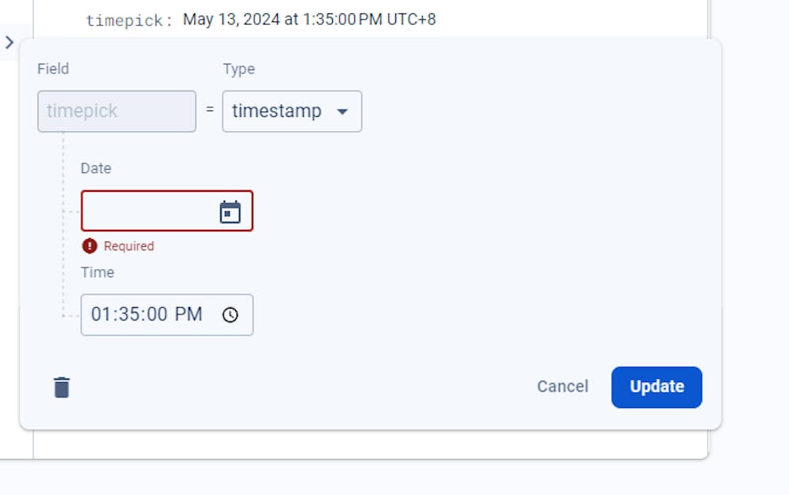Screen dimensions: 789x495
Task: Click the trash icon to delete field
Action: pyautogui.click(x=62, y=387)
